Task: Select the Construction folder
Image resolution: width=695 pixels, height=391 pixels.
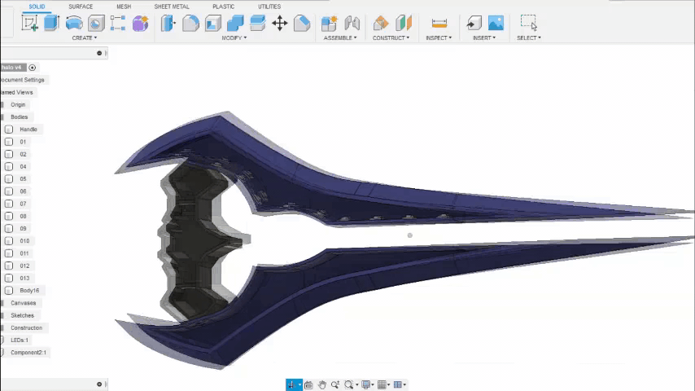Action: [26, 328]
